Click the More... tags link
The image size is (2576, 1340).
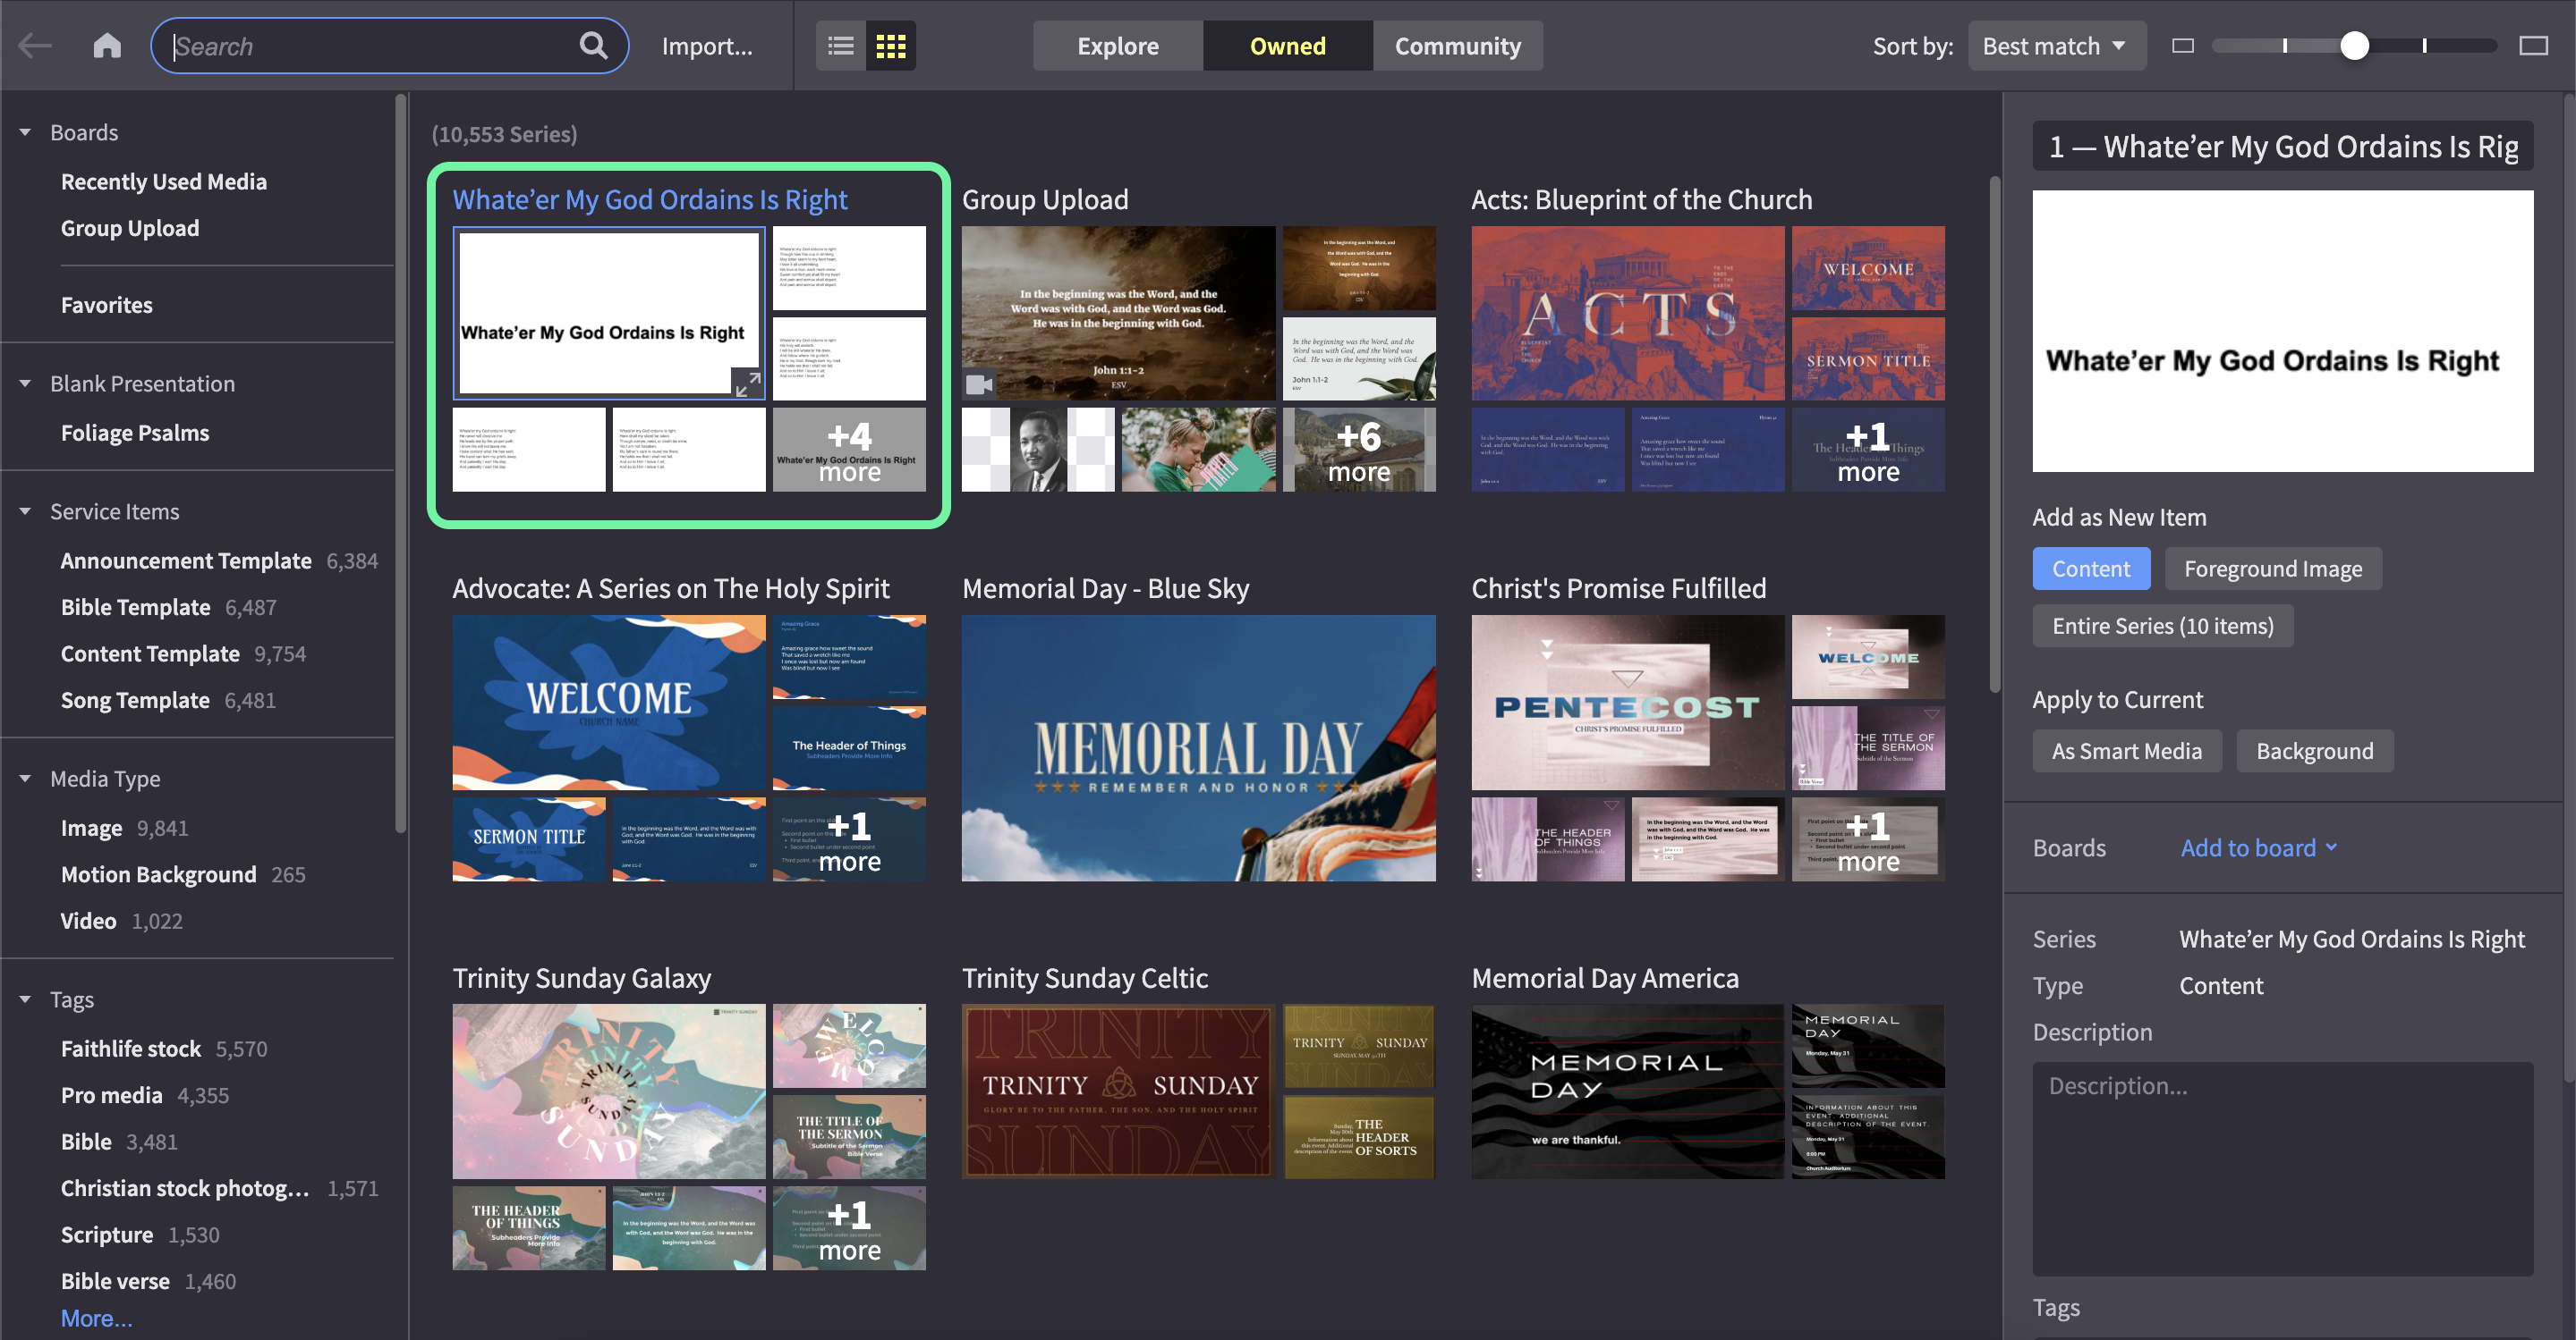coord(96,1318)
